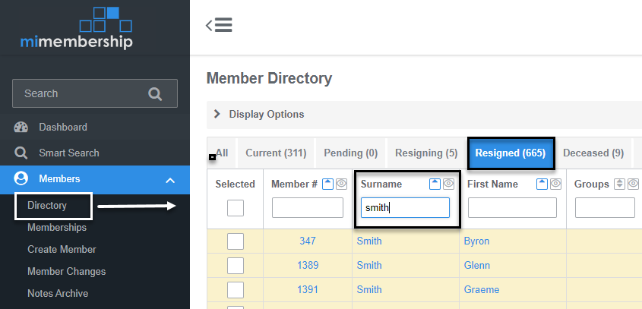Click the mimembership logo

click(x=77, y=28)
